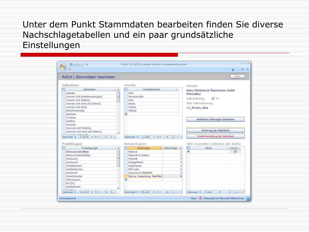Select all records in ProduktGruppen table
This screenshot has width=309, height=232.
pos(64,148)
